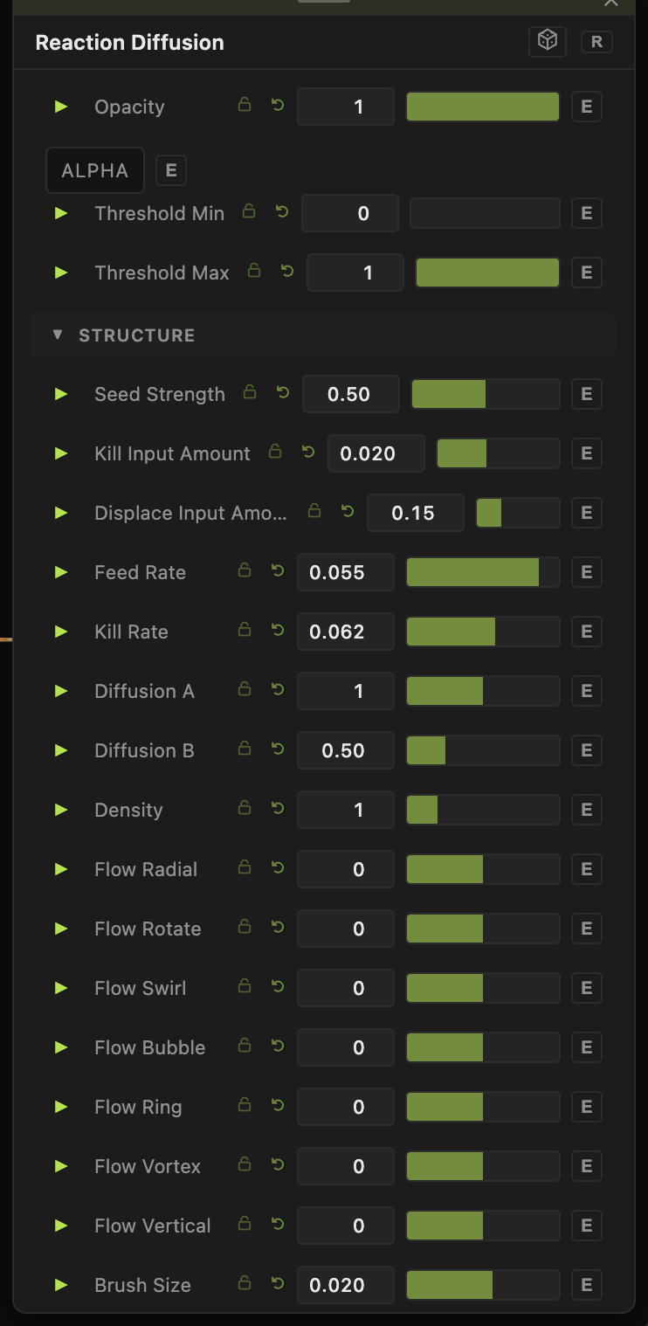This screenshot has width=648, height=1326.
Task: Click the Diffusion A value field
Action: pos(346,691)
